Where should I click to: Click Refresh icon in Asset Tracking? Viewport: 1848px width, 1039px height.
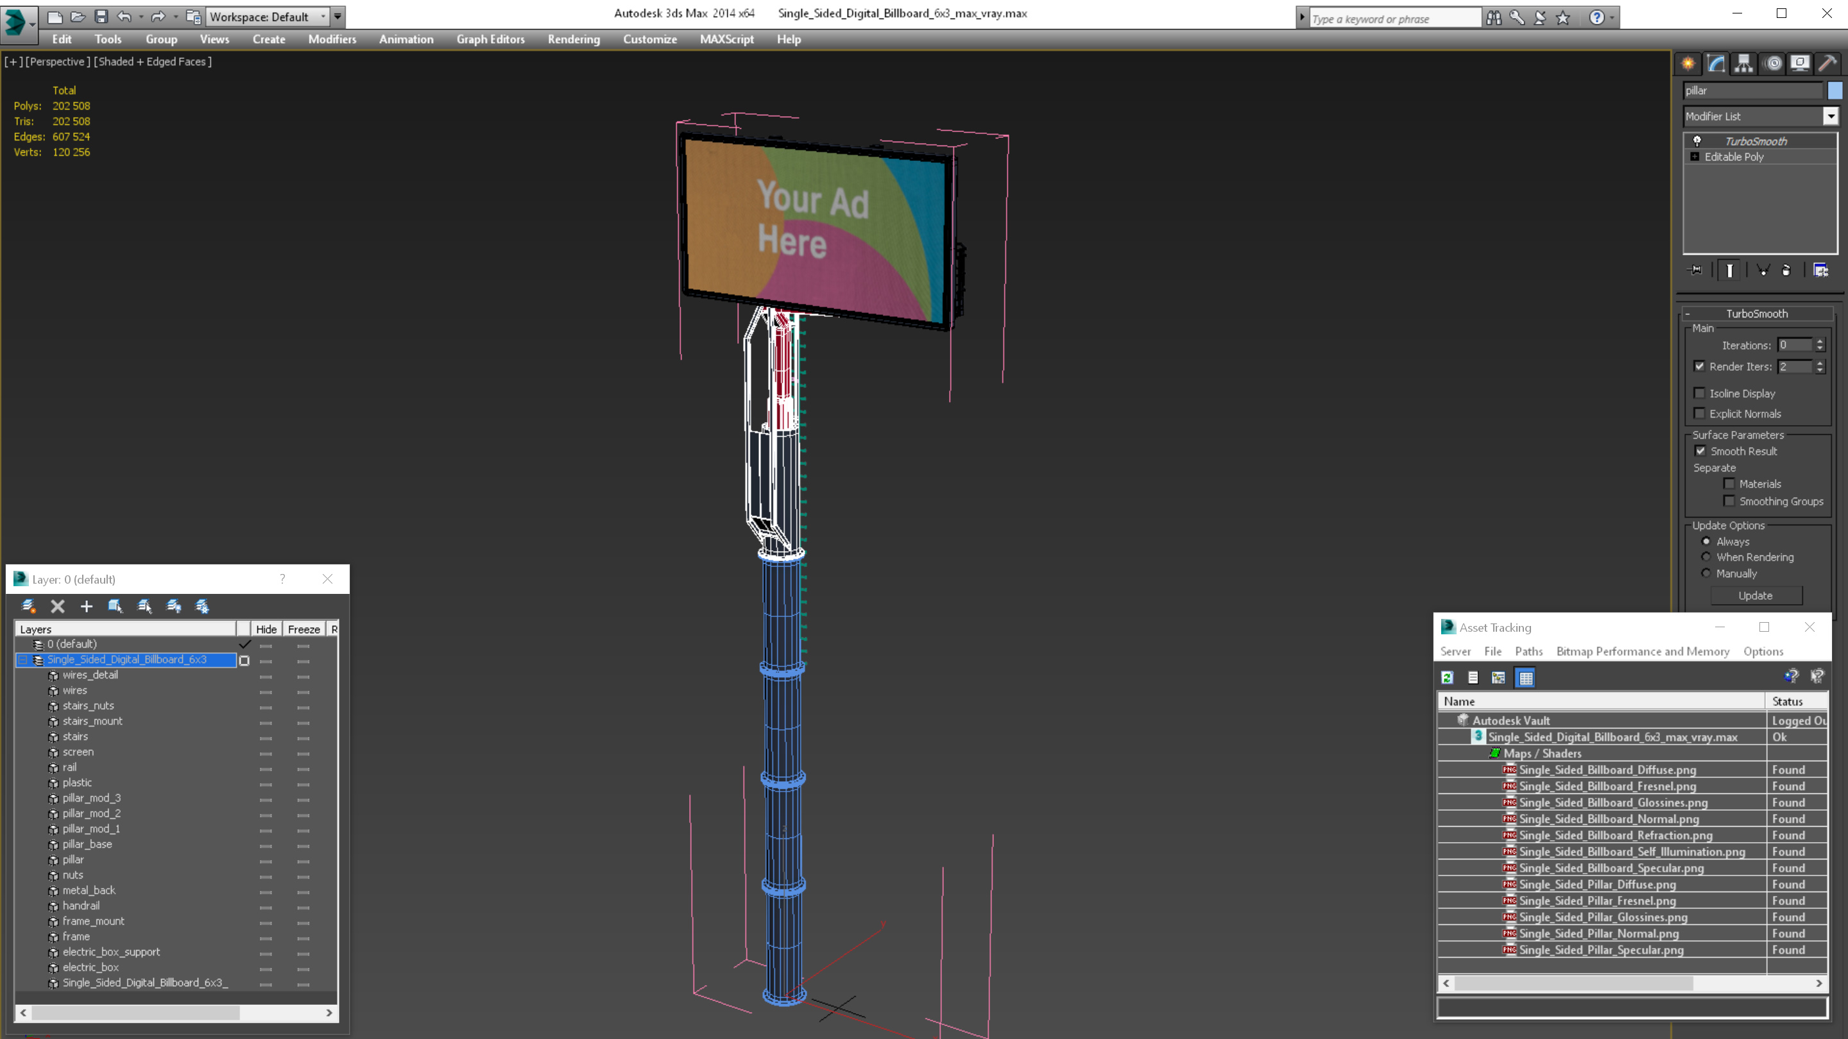pyautogui.click(x=1448, y=678)
